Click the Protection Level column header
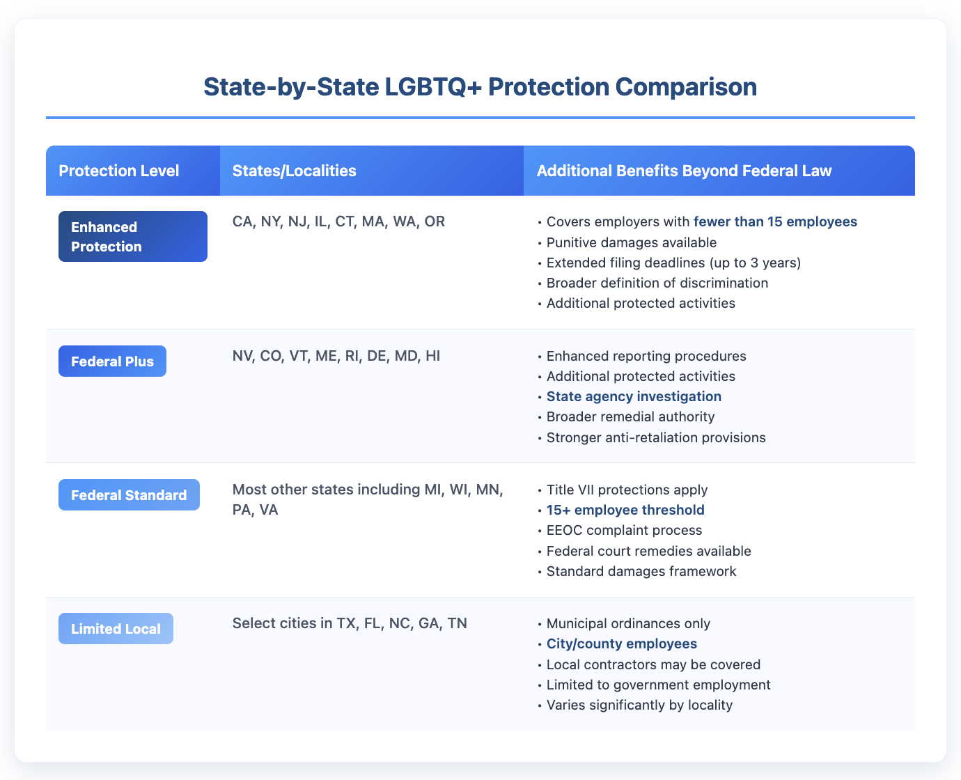This screenshot has width=961, height=780. click(x=119, y=171)
